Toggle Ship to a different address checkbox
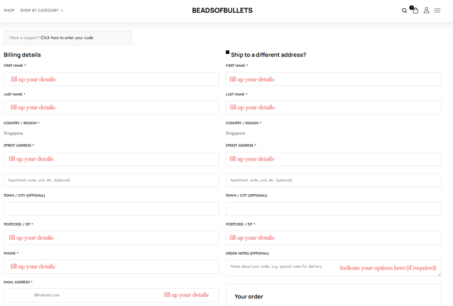The image size is (453, 306). coord(227,53)
